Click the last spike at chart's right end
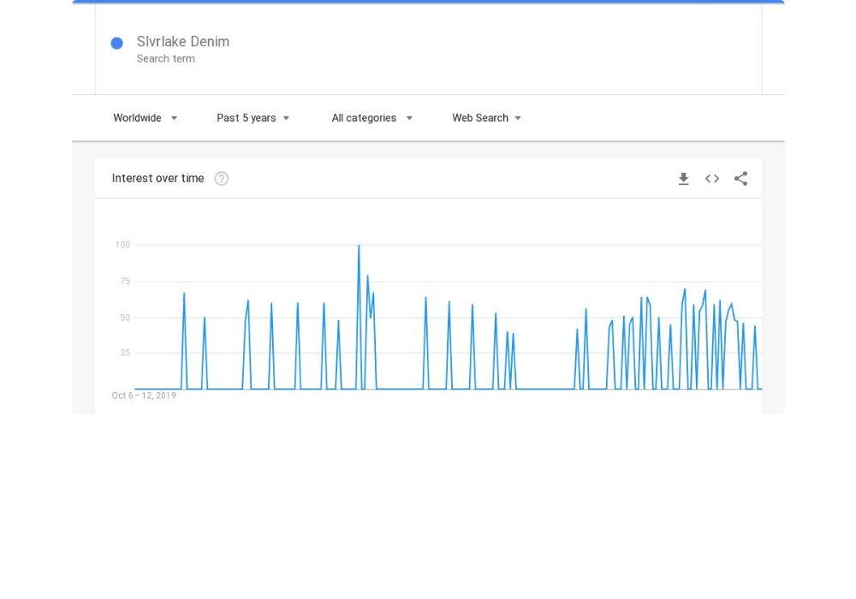Viewport: 856px width, 599px height. 755,327
